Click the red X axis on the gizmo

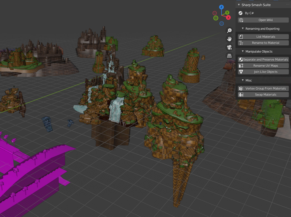click(228, 18)
